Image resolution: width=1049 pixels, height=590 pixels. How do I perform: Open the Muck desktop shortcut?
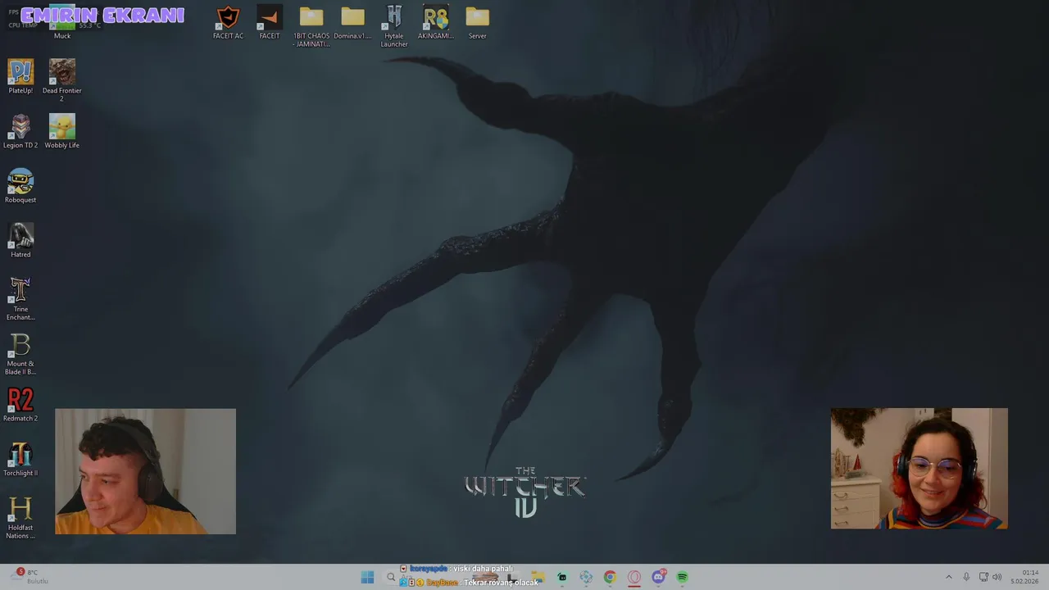(x=62, y=22)
